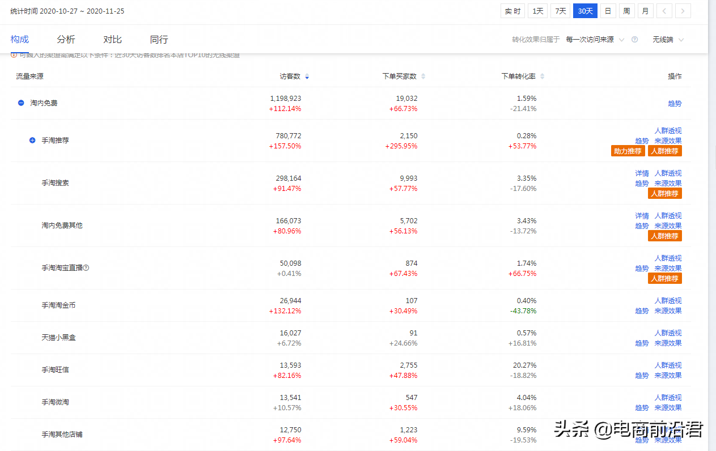Click the sort icon beside 下单转化率 header
716x451 pixels.
(543, 76)
